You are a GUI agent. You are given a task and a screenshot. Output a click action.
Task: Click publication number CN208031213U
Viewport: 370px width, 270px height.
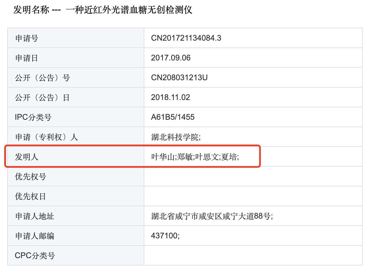coord(179,78)
